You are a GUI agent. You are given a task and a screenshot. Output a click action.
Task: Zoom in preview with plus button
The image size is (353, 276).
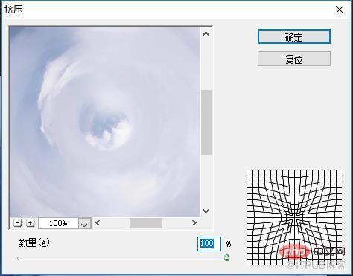(x=30, y=223)
